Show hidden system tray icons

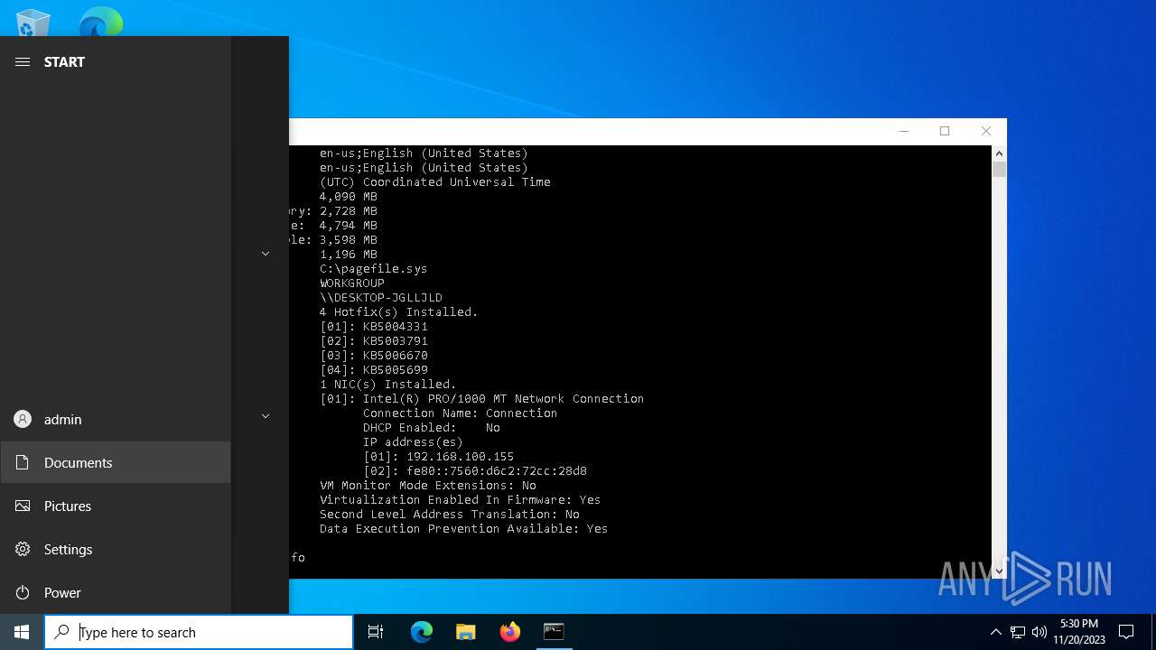pos(996,632)
